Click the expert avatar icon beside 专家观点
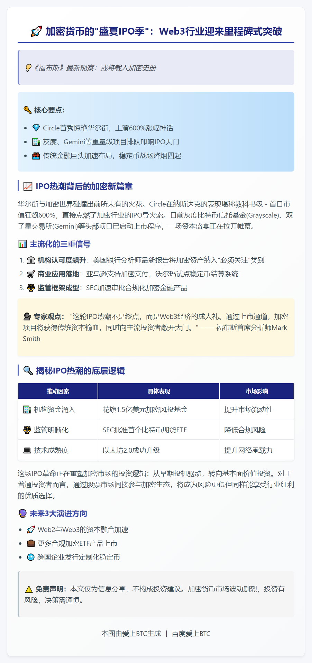Screen dimensions: 312x663 [x=27, y=316]
